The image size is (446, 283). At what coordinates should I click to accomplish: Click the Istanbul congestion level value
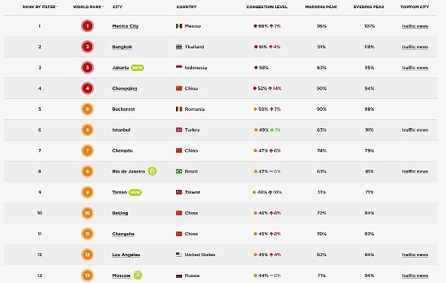click(x=264, y=130)
